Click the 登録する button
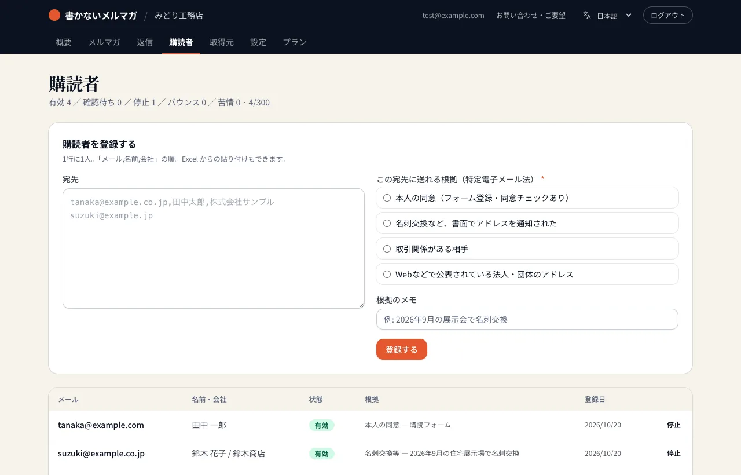This screenshot has height=475, width=741. coord(402,349)
